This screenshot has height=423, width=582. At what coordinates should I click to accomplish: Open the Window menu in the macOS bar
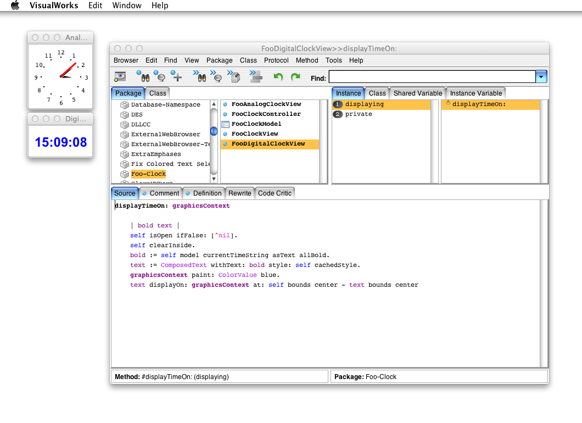(127, 5)
